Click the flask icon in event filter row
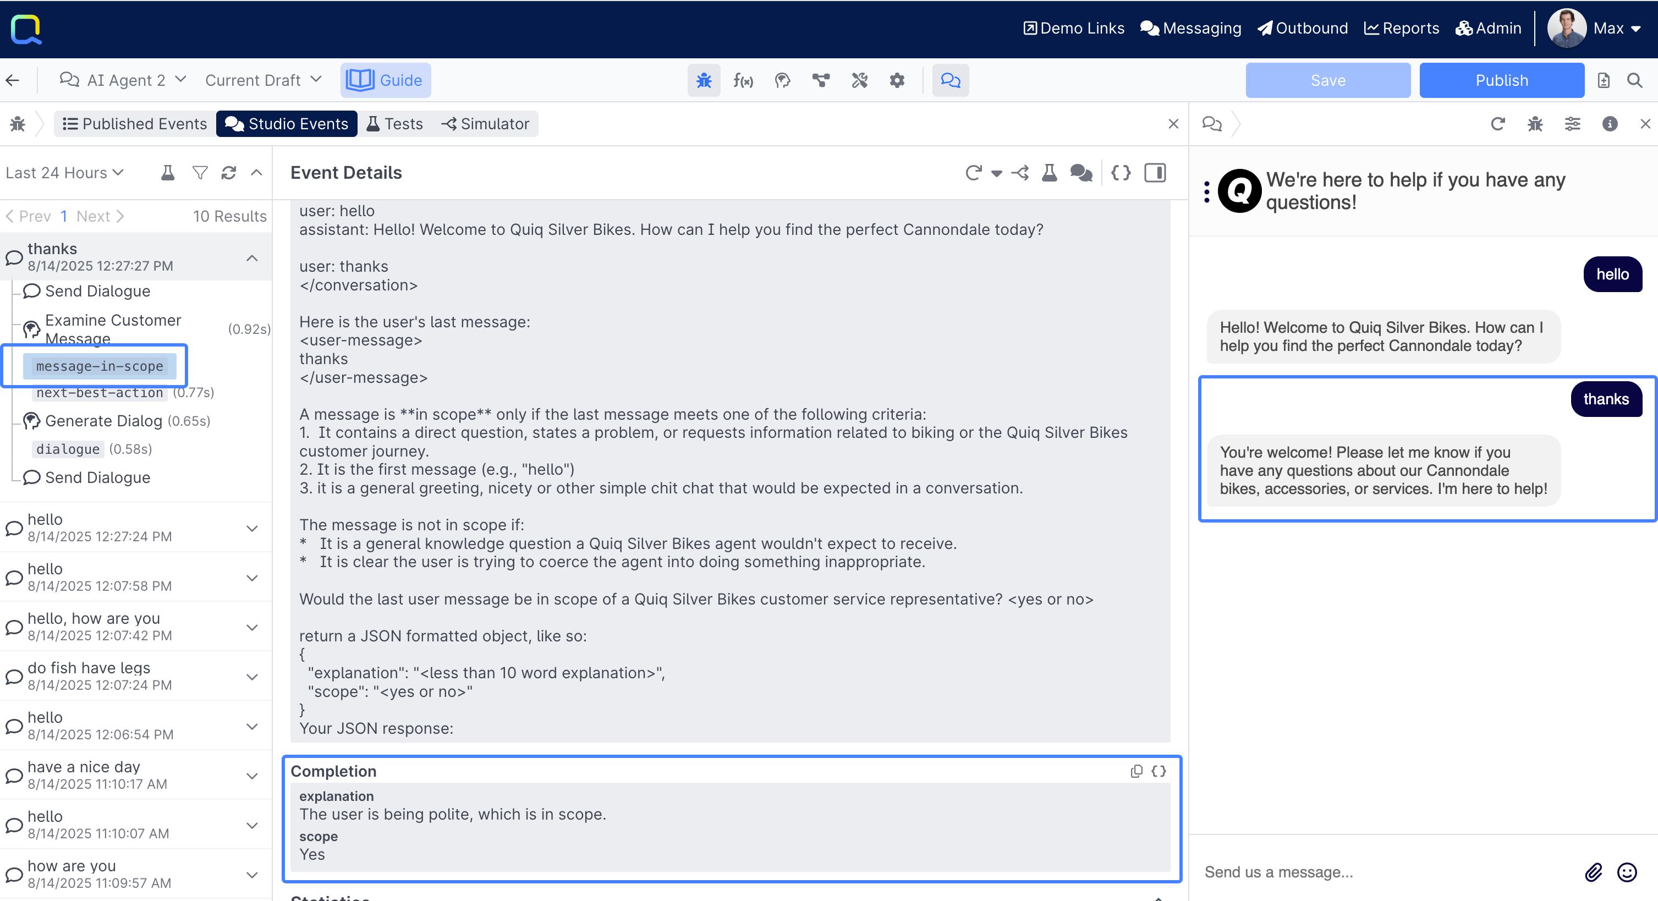The width and height of the screenshot is (1658, 901). 167,173
